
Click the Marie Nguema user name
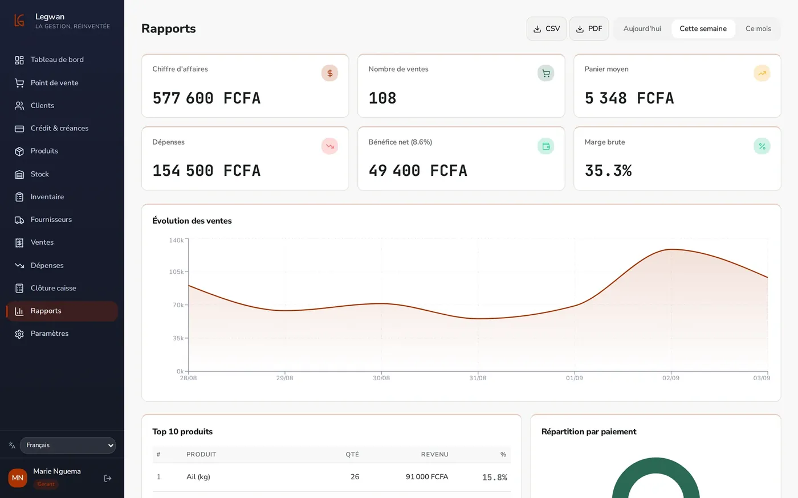click(x=57, y=471)
